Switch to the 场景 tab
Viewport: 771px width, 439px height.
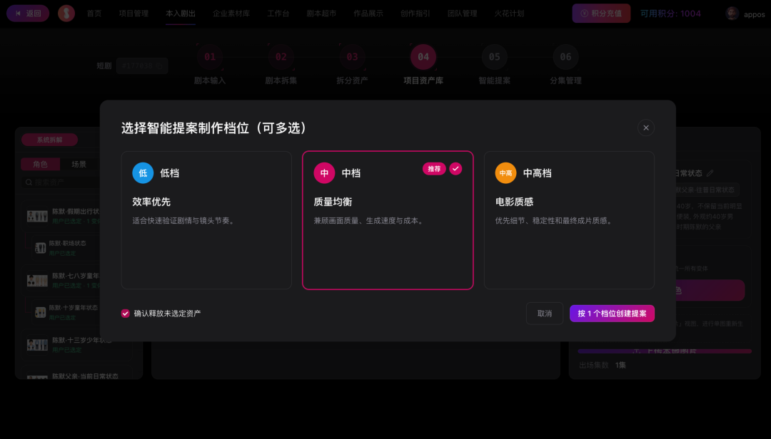pyautogui.click(x=79, y=164)
